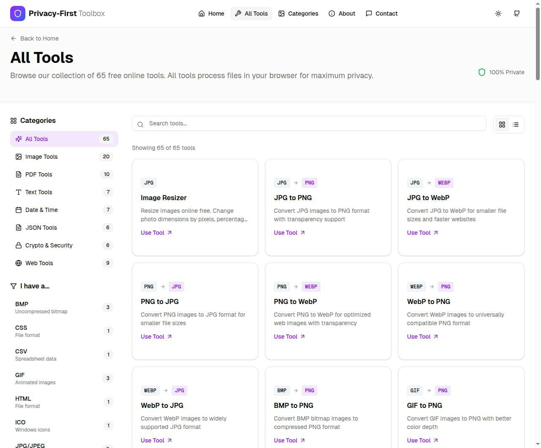Toggle list view for the tools grid
Image resolution: width=541 pixels, height=448 pixels.
click(x=516, y=125)
